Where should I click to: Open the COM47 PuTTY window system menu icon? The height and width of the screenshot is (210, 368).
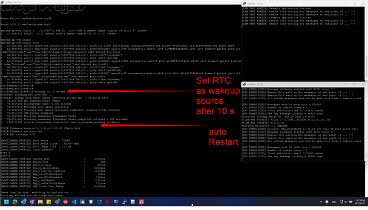244,4
